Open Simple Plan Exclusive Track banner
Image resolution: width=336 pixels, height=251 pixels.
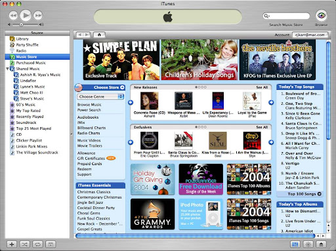pos(121,60)
